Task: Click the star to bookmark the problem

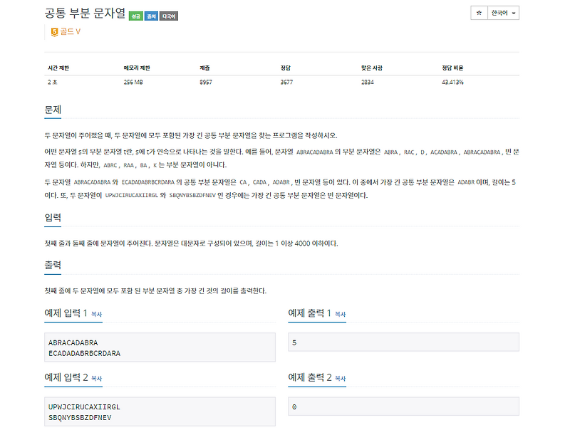Action: point(479,12)
